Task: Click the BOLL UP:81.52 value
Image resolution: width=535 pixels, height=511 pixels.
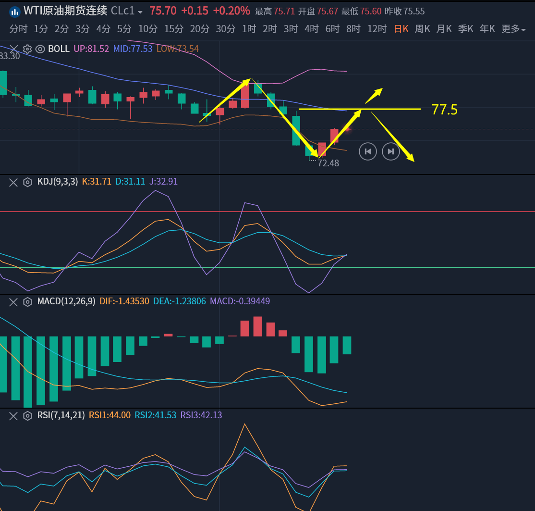Action: coord(91,49)
